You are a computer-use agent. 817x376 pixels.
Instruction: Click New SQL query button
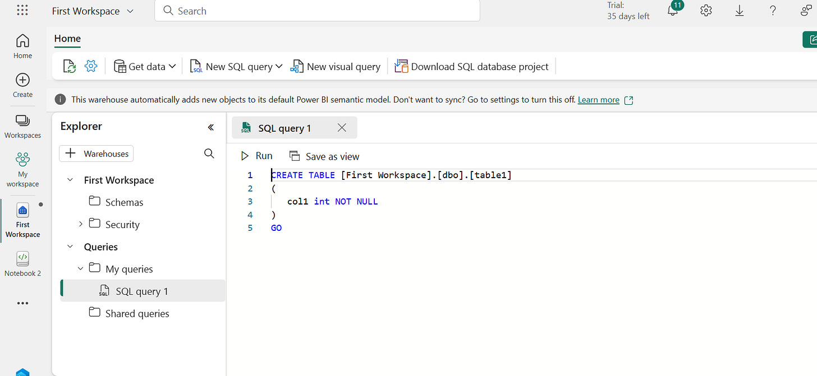tap(231, 67)
